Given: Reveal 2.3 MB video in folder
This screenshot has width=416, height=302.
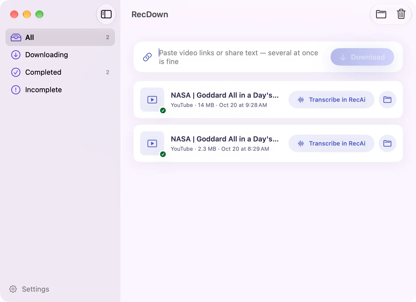Looking at the screenshot, I should [387, 143].
